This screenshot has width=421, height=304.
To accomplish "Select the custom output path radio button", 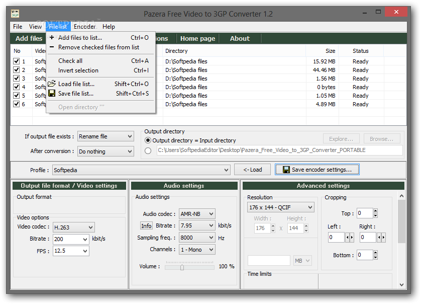I will pyautogui.click(x=148, y=150).
